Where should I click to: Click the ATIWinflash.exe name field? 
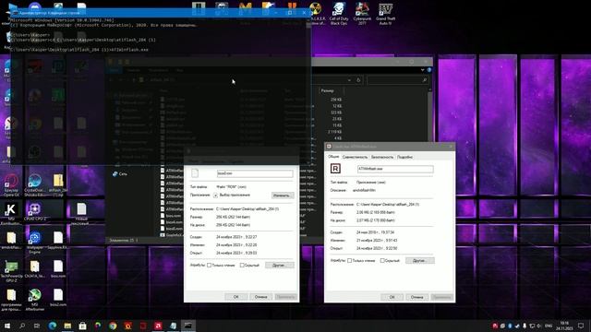point(395,169)
